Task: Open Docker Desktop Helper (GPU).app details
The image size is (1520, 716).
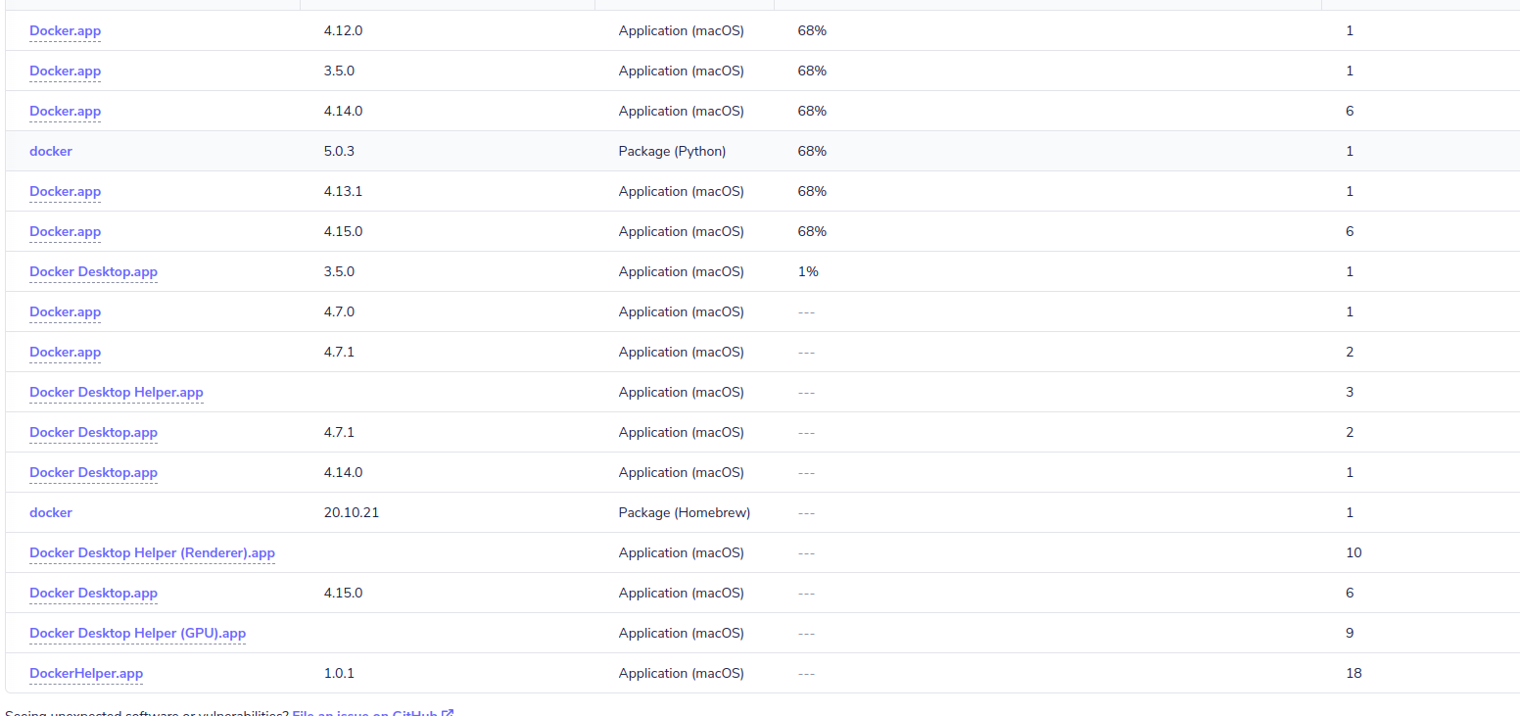Action: tap(137, 633)
